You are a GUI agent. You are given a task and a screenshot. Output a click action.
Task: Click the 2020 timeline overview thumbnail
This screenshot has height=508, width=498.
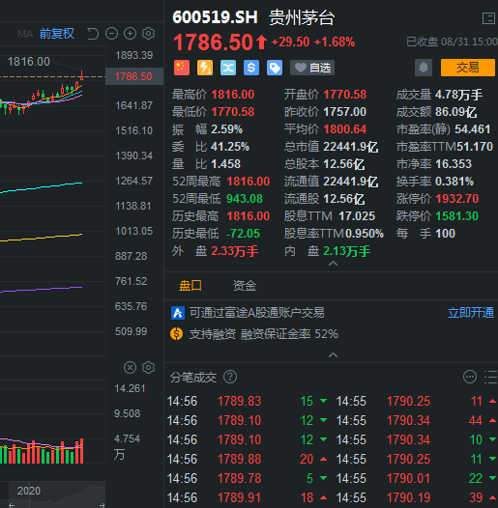(57, 494)
